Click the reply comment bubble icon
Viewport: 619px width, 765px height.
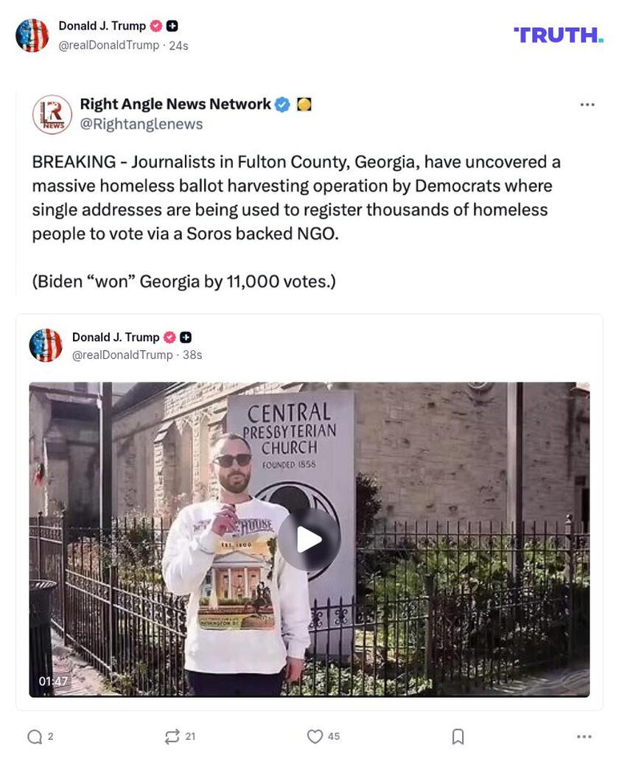35,736
